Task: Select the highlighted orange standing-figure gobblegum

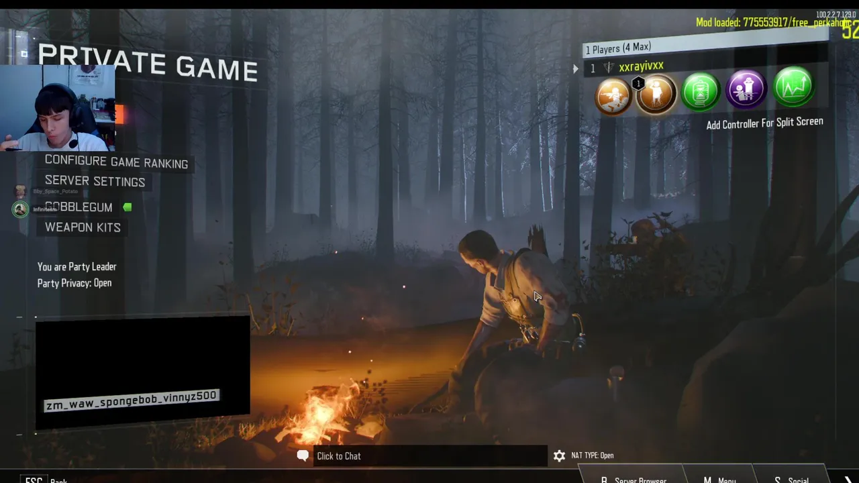Action: [x=656, y=94]
